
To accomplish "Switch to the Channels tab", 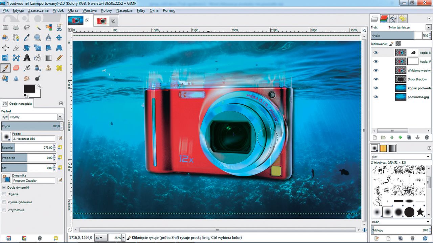I will tap(384, 19).
